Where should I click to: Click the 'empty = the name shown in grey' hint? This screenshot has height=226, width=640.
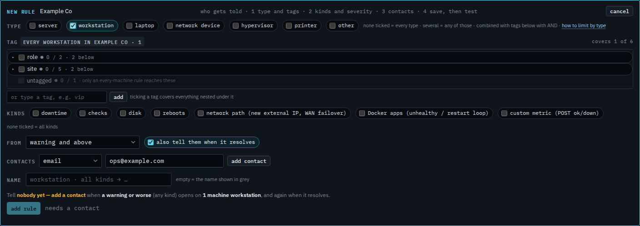[213, 180]
